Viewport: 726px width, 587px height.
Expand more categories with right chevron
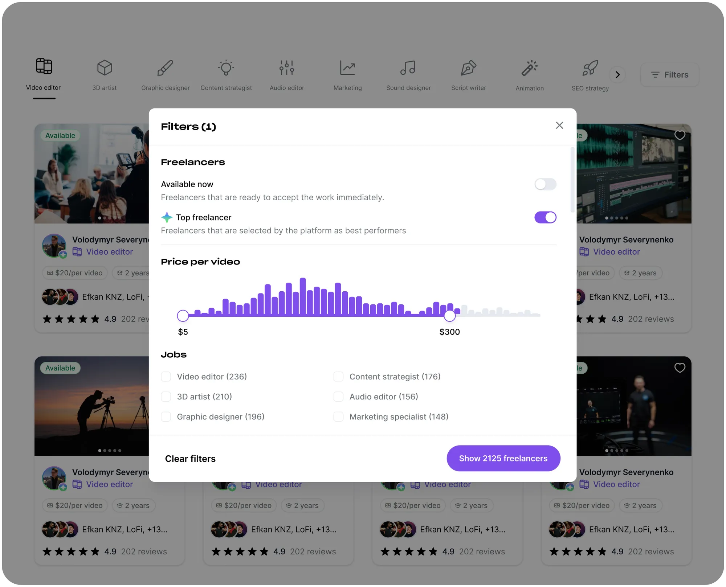pos(617,75)
